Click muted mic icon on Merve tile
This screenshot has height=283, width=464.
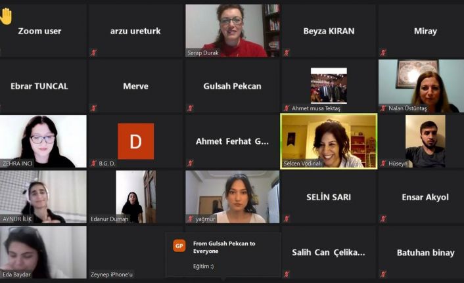pos(94,108)
